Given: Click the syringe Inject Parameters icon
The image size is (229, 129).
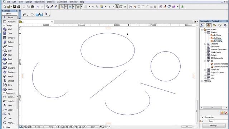Looking at the screenshot, I should point(56,7).
